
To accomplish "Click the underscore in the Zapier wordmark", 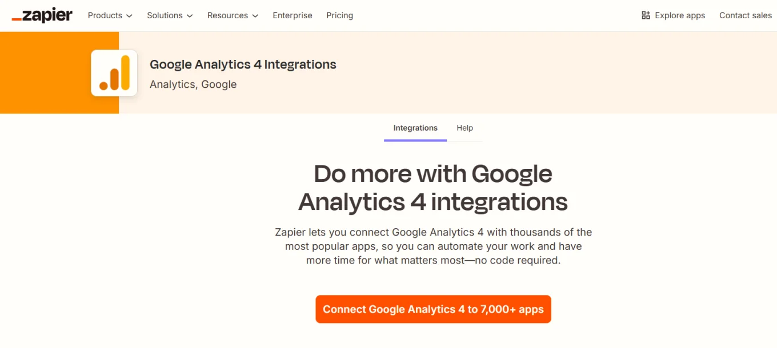I will 18,18.
